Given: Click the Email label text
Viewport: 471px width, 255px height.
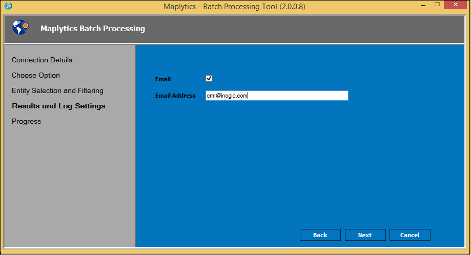Looking at the screenshot, I should pyautogui.click(x=163, y=79).
